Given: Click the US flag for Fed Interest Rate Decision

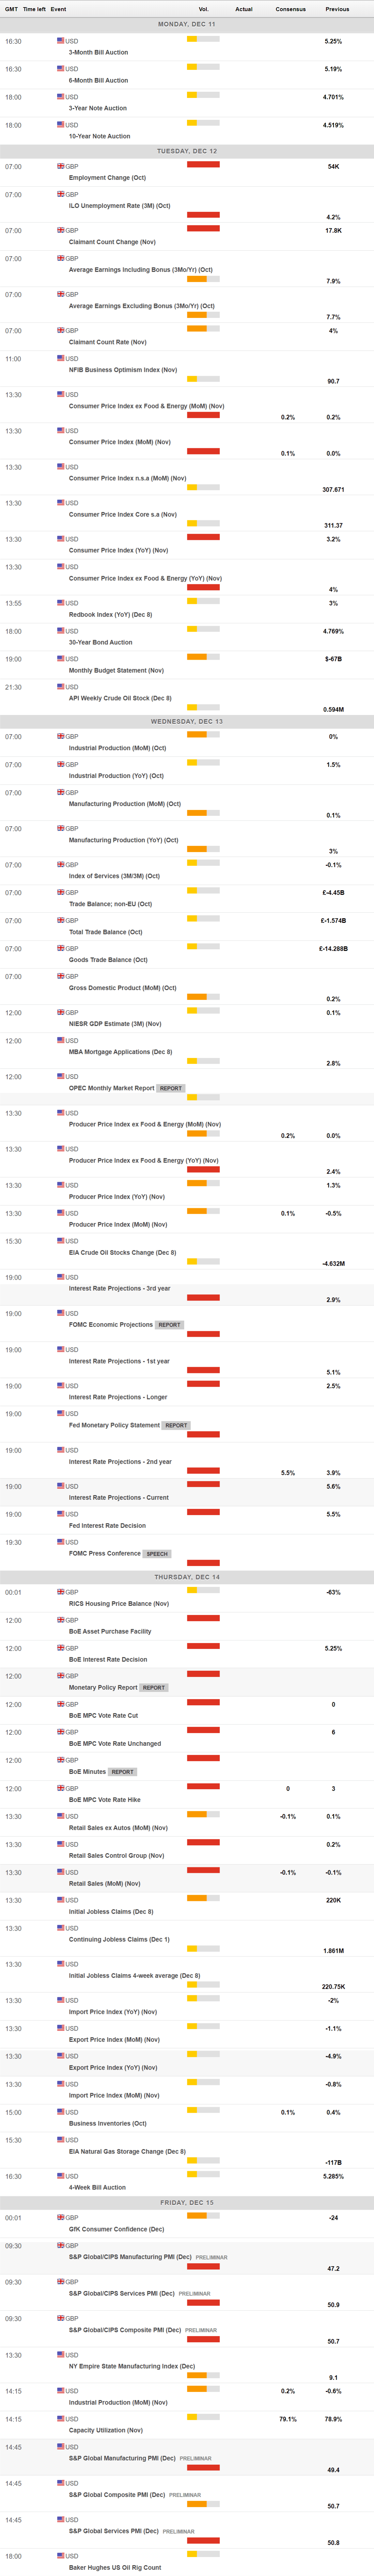Looking at the screenshot, I should [60, 1514].
